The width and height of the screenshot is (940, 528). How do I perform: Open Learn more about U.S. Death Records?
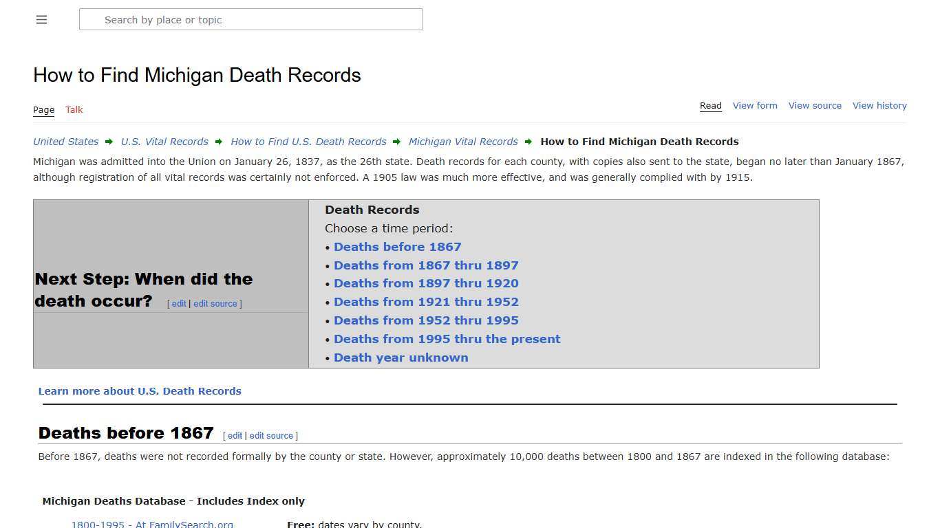pyautogui.click(x=140, y=390)
